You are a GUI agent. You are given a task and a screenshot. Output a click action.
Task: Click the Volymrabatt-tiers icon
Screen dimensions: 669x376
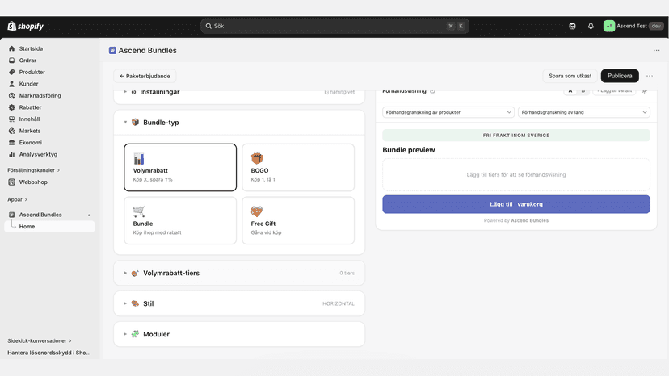135,274
